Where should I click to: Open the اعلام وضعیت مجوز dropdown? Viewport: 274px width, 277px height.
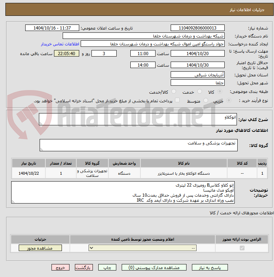pyautogui.click(x=143, y=248)
